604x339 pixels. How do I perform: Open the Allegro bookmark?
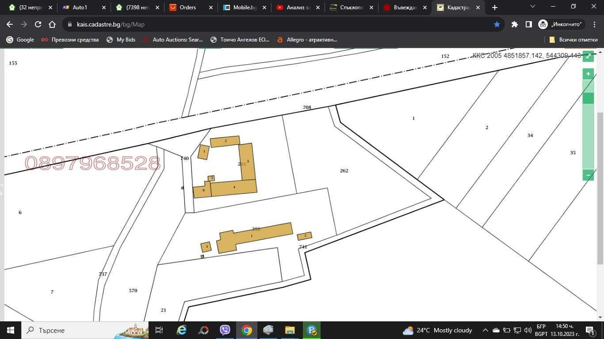coord(307,40)
